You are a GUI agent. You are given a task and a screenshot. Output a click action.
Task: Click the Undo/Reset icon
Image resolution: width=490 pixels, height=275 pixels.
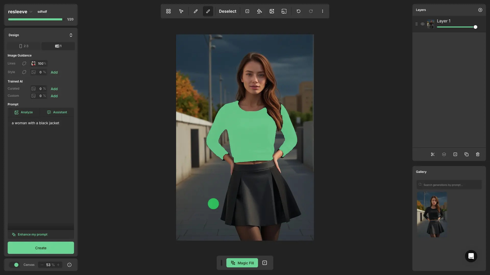coord(299,11)
